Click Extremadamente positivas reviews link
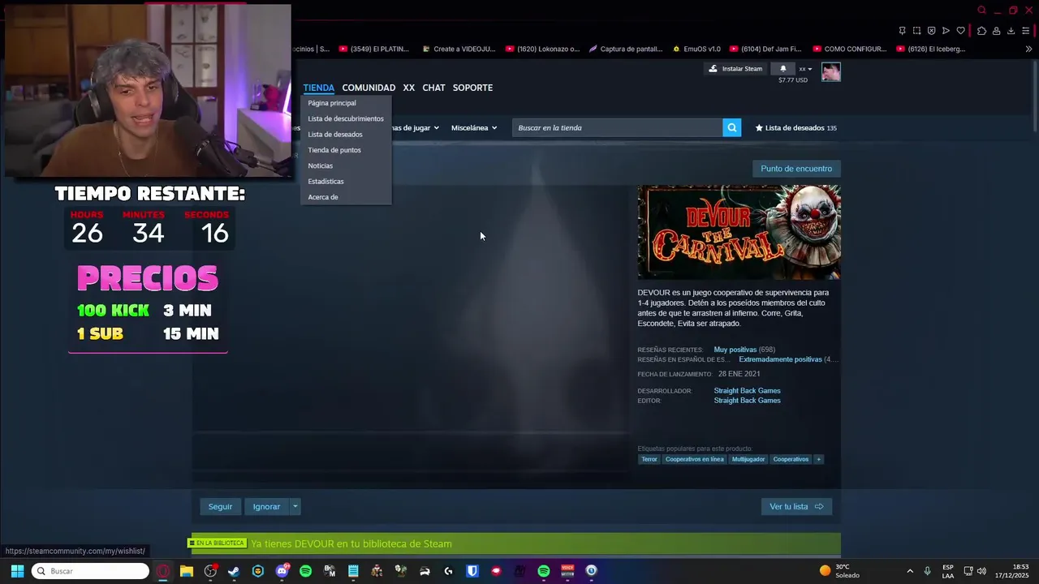This screenshot has height=584, width=1039. click(780, 359)
